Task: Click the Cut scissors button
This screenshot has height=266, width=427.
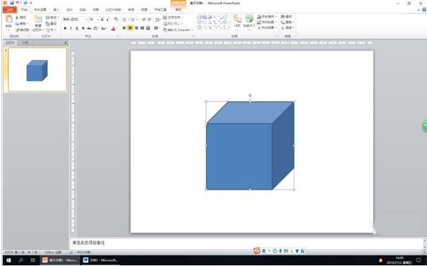Action: click(x=21, y=18)
